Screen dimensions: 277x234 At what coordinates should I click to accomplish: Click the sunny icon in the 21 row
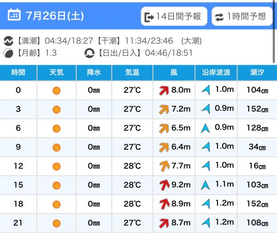[56, 223]
